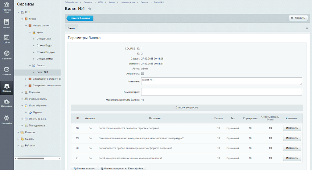The height and width of the screenshot is (170, 312).
Task: Collapse the Курсы tree node arrow
Action: point(22,19)
